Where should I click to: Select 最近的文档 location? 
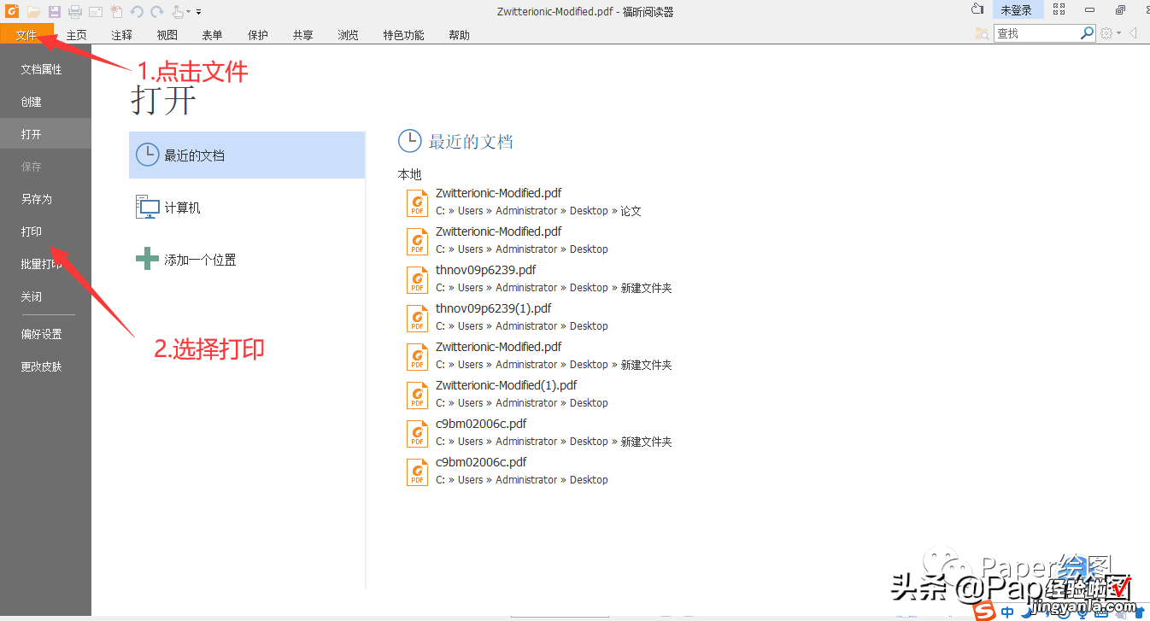tap(247, 155)
